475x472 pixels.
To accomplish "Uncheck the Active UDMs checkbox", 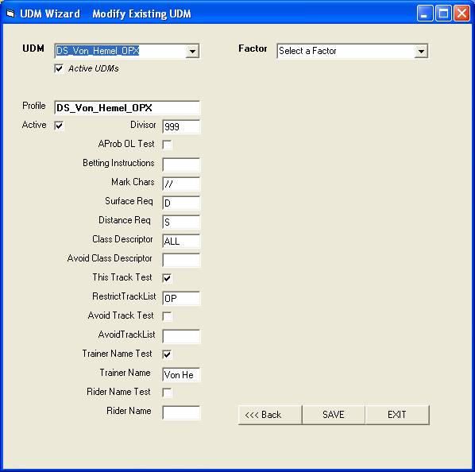I will tap(59, 69).
